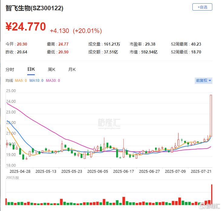Click the 2025-07-09 date axis label
Screen dimensions: 222x211
175,171
